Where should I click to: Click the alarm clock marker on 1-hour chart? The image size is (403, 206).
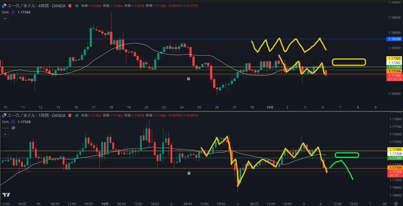pyautogui.click(x=189, y=173)
